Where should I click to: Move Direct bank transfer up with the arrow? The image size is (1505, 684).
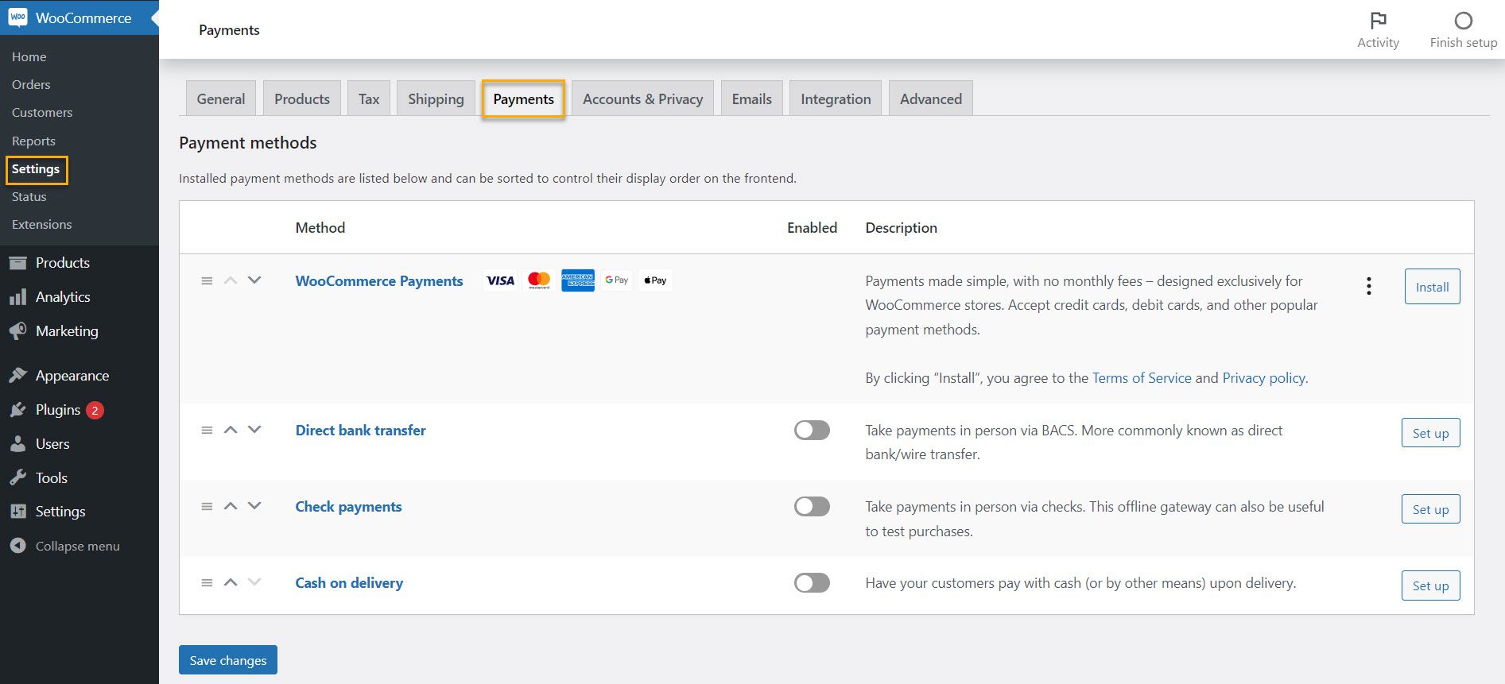click(231, 429)
